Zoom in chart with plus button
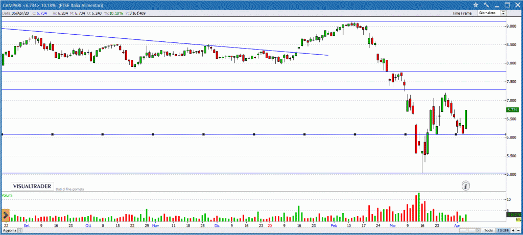Screen dimensions: 523x235 (513, 230)
